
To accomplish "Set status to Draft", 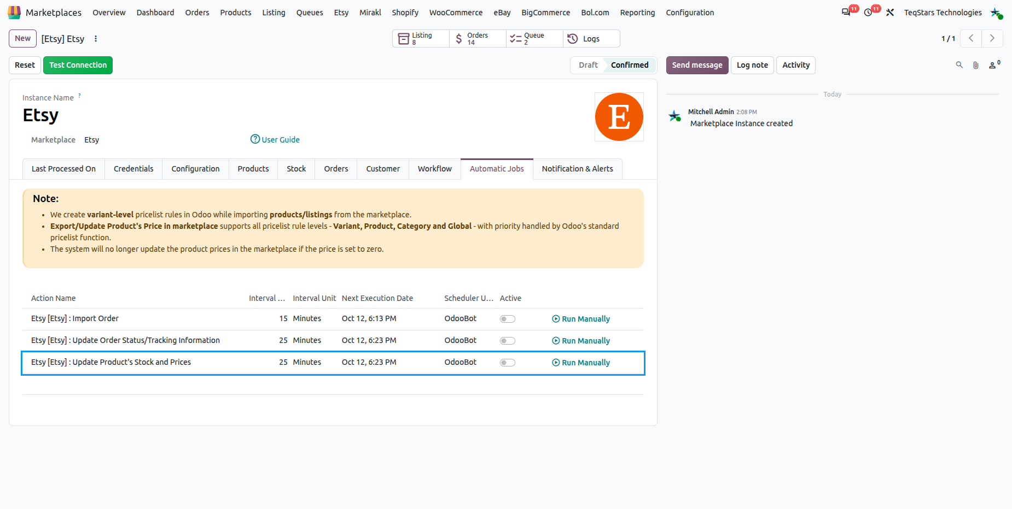I will pos(588,65).
